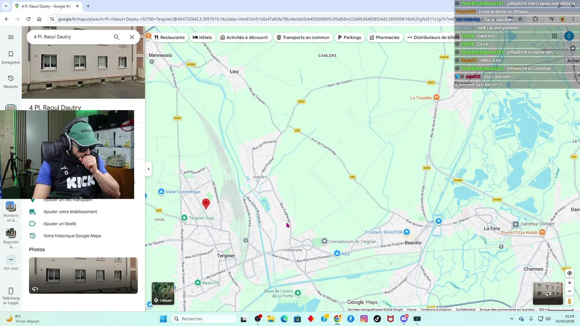Zoom out with the minus button

click(x=570, y=291)
